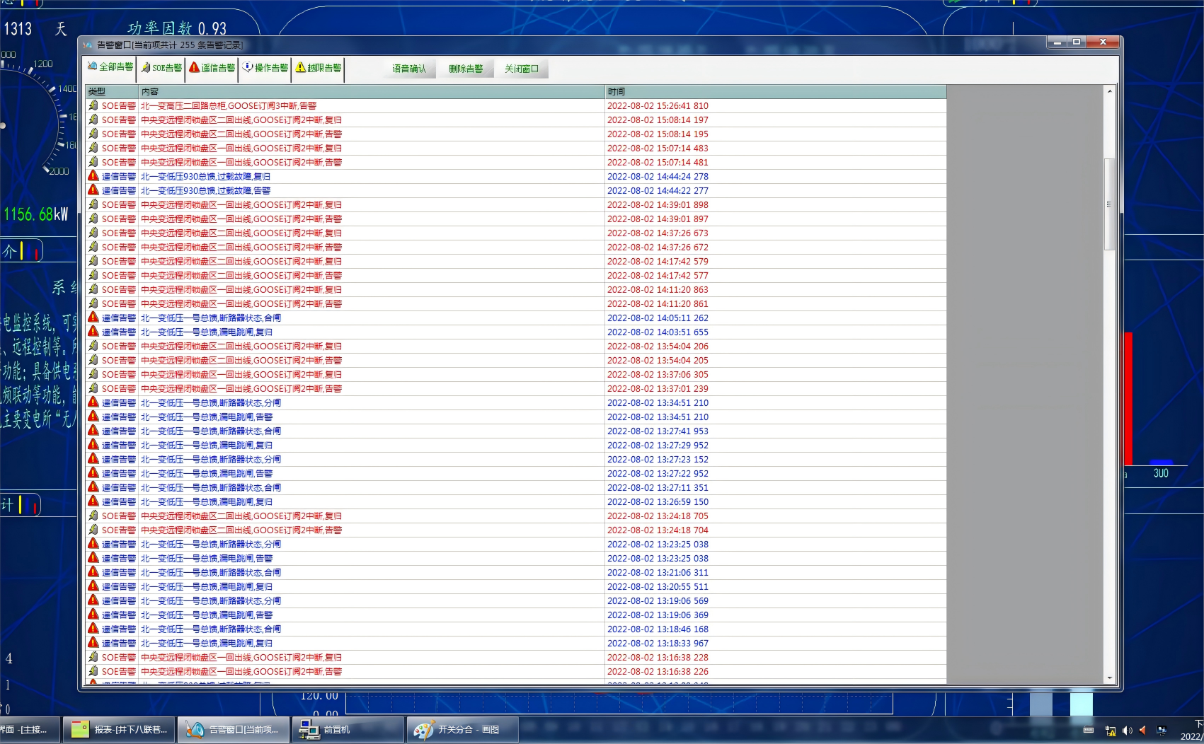The width and height of the screenshot is (1204, 744).
Task: Select timestamp 2022-08-02 13:27:29 952
Action: pyautogui.click(x=658, y=446)
